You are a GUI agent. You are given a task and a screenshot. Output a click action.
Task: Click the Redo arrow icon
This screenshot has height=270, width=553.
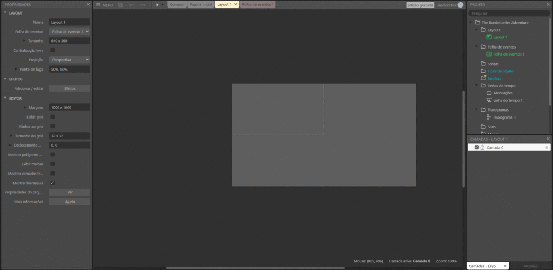coord(143,5)
